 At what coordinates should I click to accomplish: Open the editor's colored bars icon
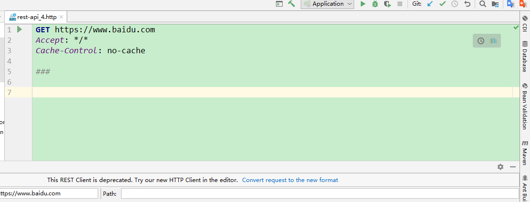pos(493,41)
